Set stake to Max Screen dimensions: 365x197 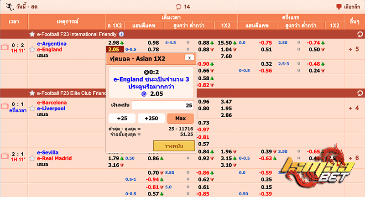point(180,119)
